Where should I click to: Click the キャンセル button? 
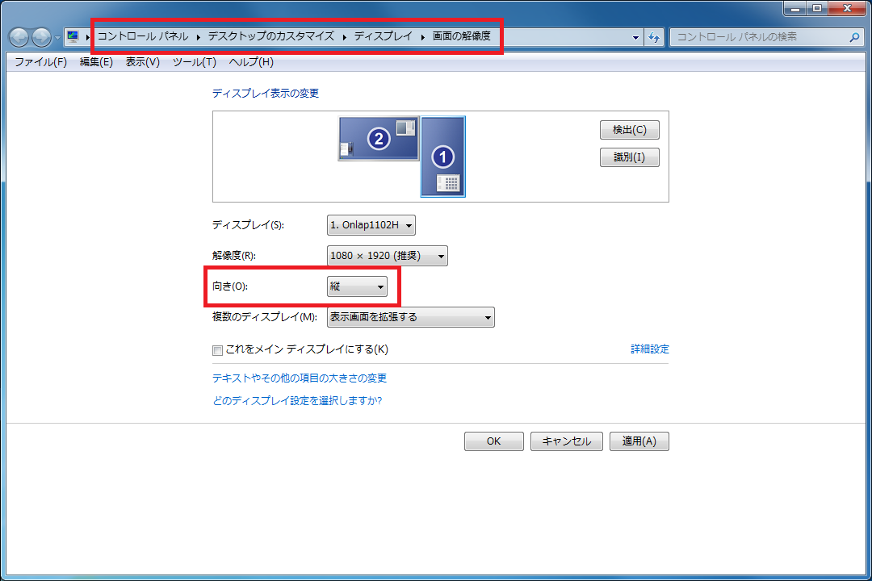pos(566,441)
